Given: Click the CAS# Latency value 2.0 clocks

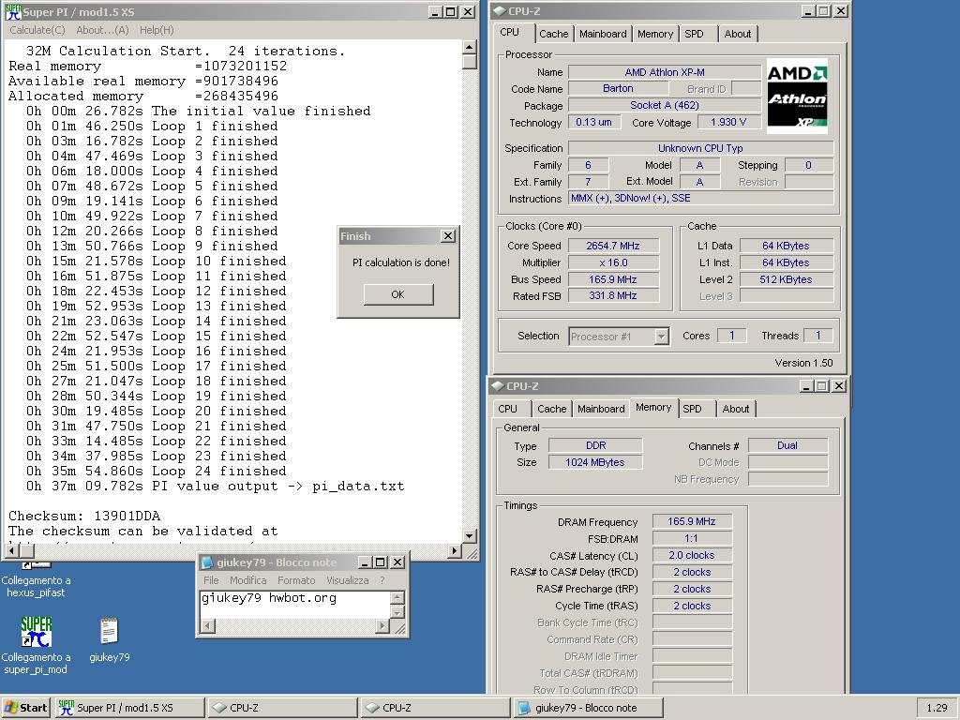Looking at the screenshot, I should [691, 555].
